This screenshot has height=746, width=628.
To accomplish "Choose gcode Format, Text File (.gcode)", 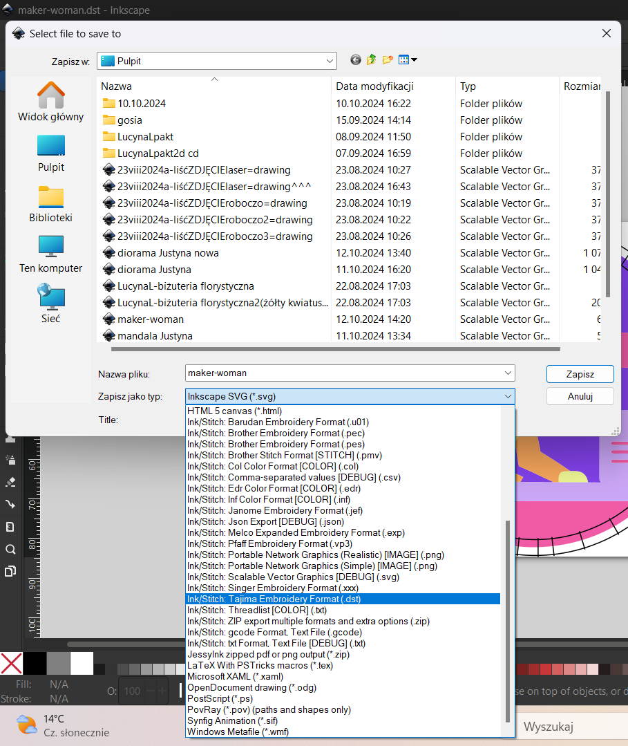I will coord(343,633).
